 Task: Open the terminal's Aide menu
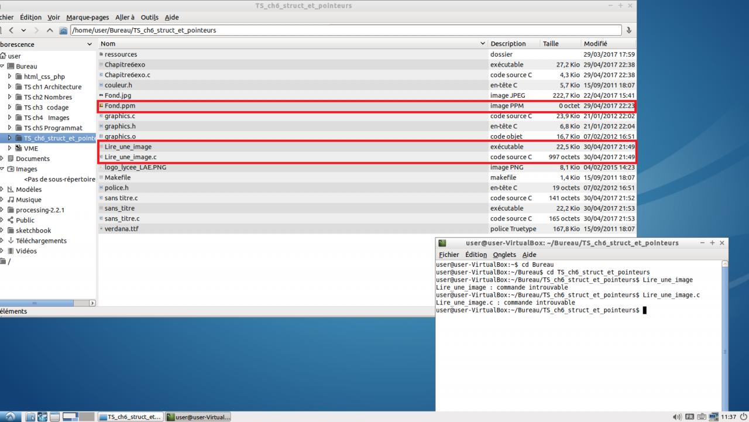[x=529, y=255]
